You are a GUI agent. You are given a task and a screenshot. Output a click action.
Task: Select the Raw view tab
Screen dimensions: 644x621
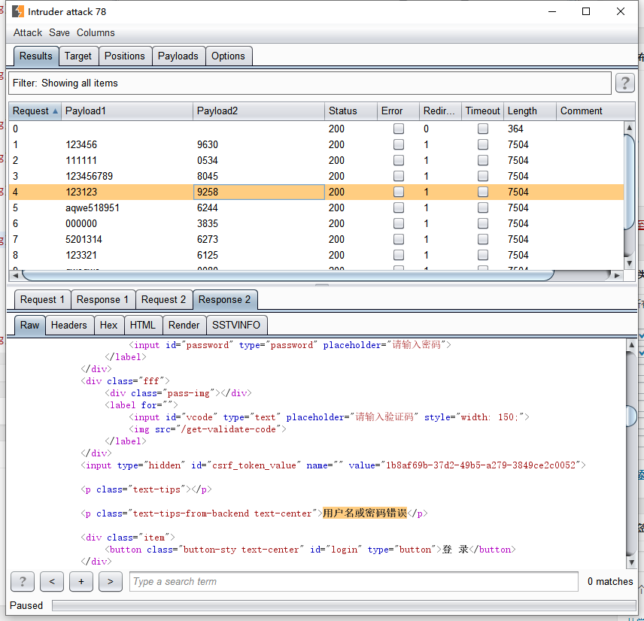[x=29, y=325]
